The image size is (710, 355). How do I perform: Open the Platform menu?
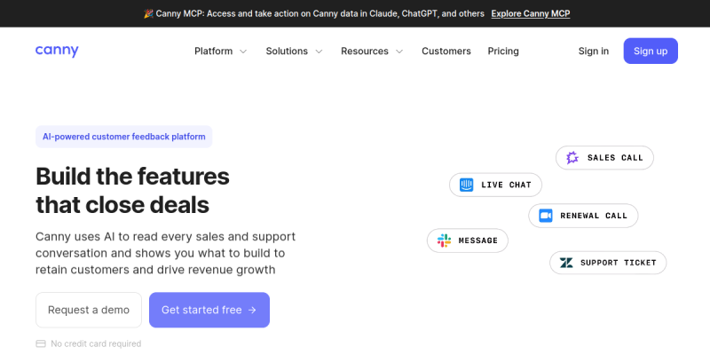click(x=220, y=51)
